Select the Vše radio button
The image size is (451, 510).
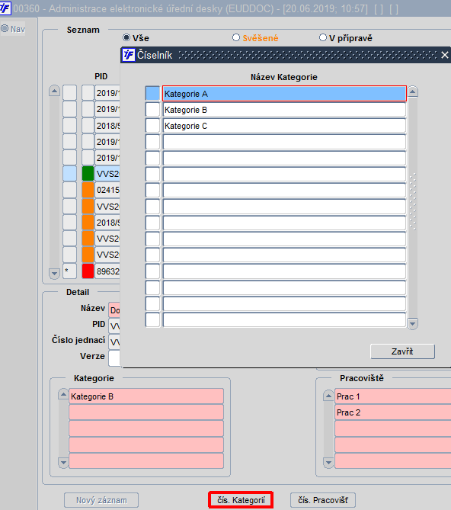[126, 37]
